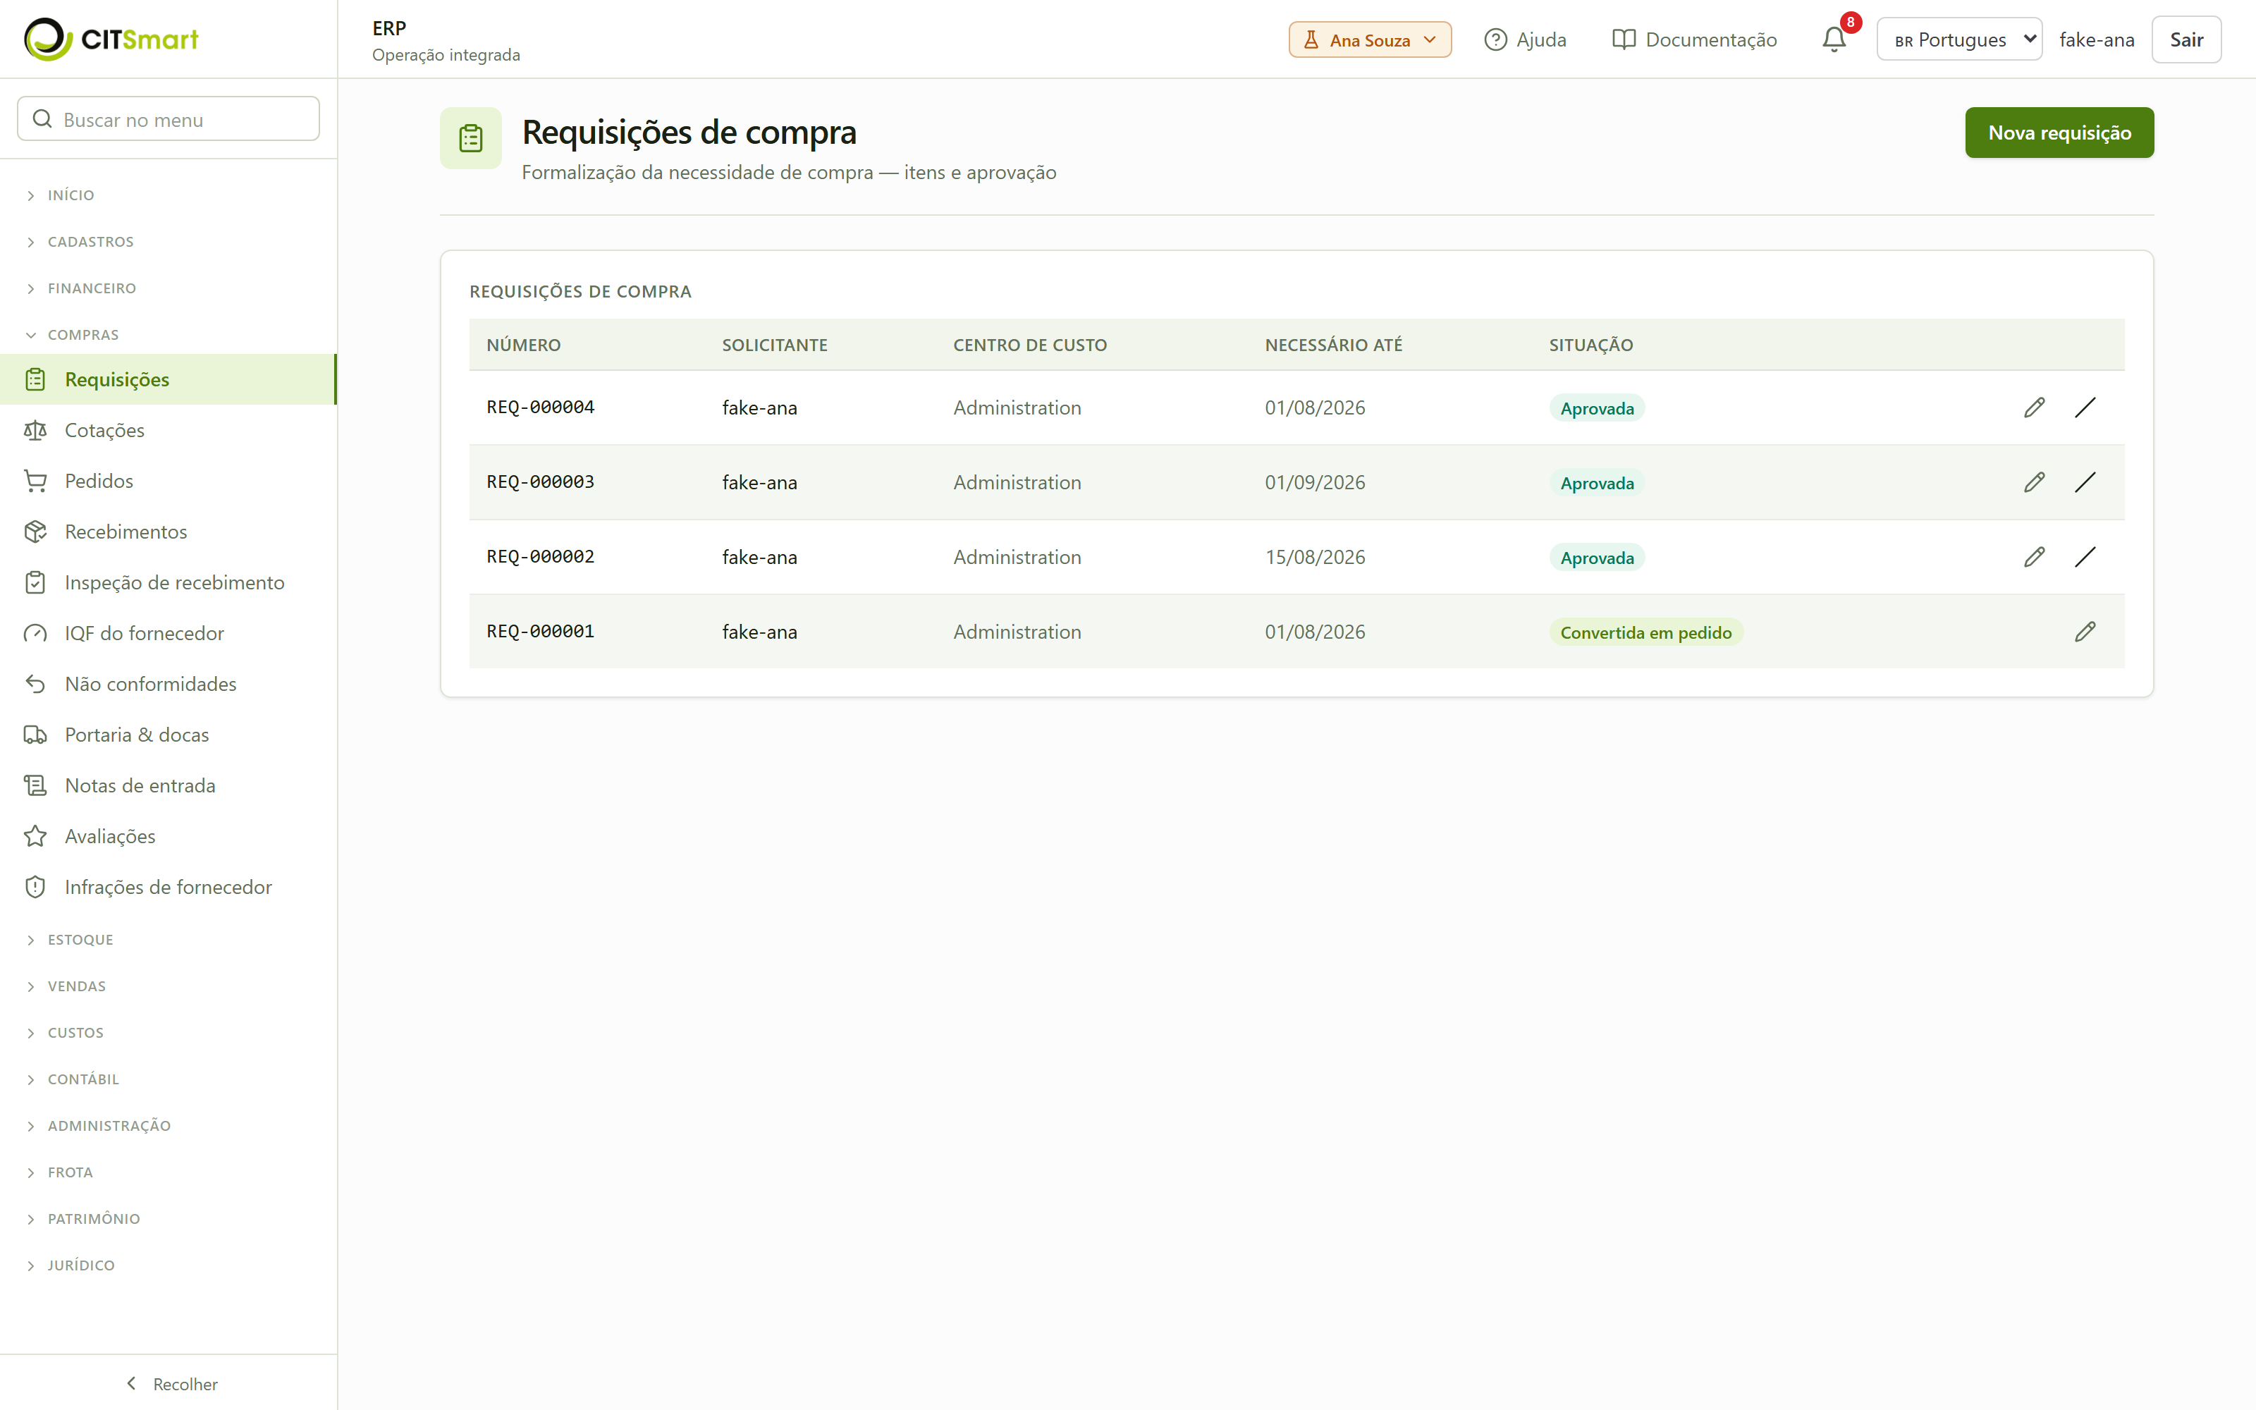Open Ajuda help from the top bar
The height and width of the screenshot is (1410, 2256).
coord(1525,39)
